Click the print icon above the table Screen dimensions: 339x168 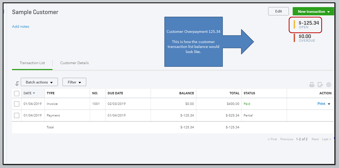click(312, 85)
